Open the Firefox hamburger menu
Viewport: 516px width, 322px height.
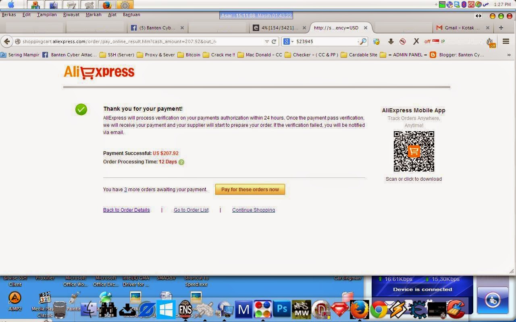click(x=506, y=41)
